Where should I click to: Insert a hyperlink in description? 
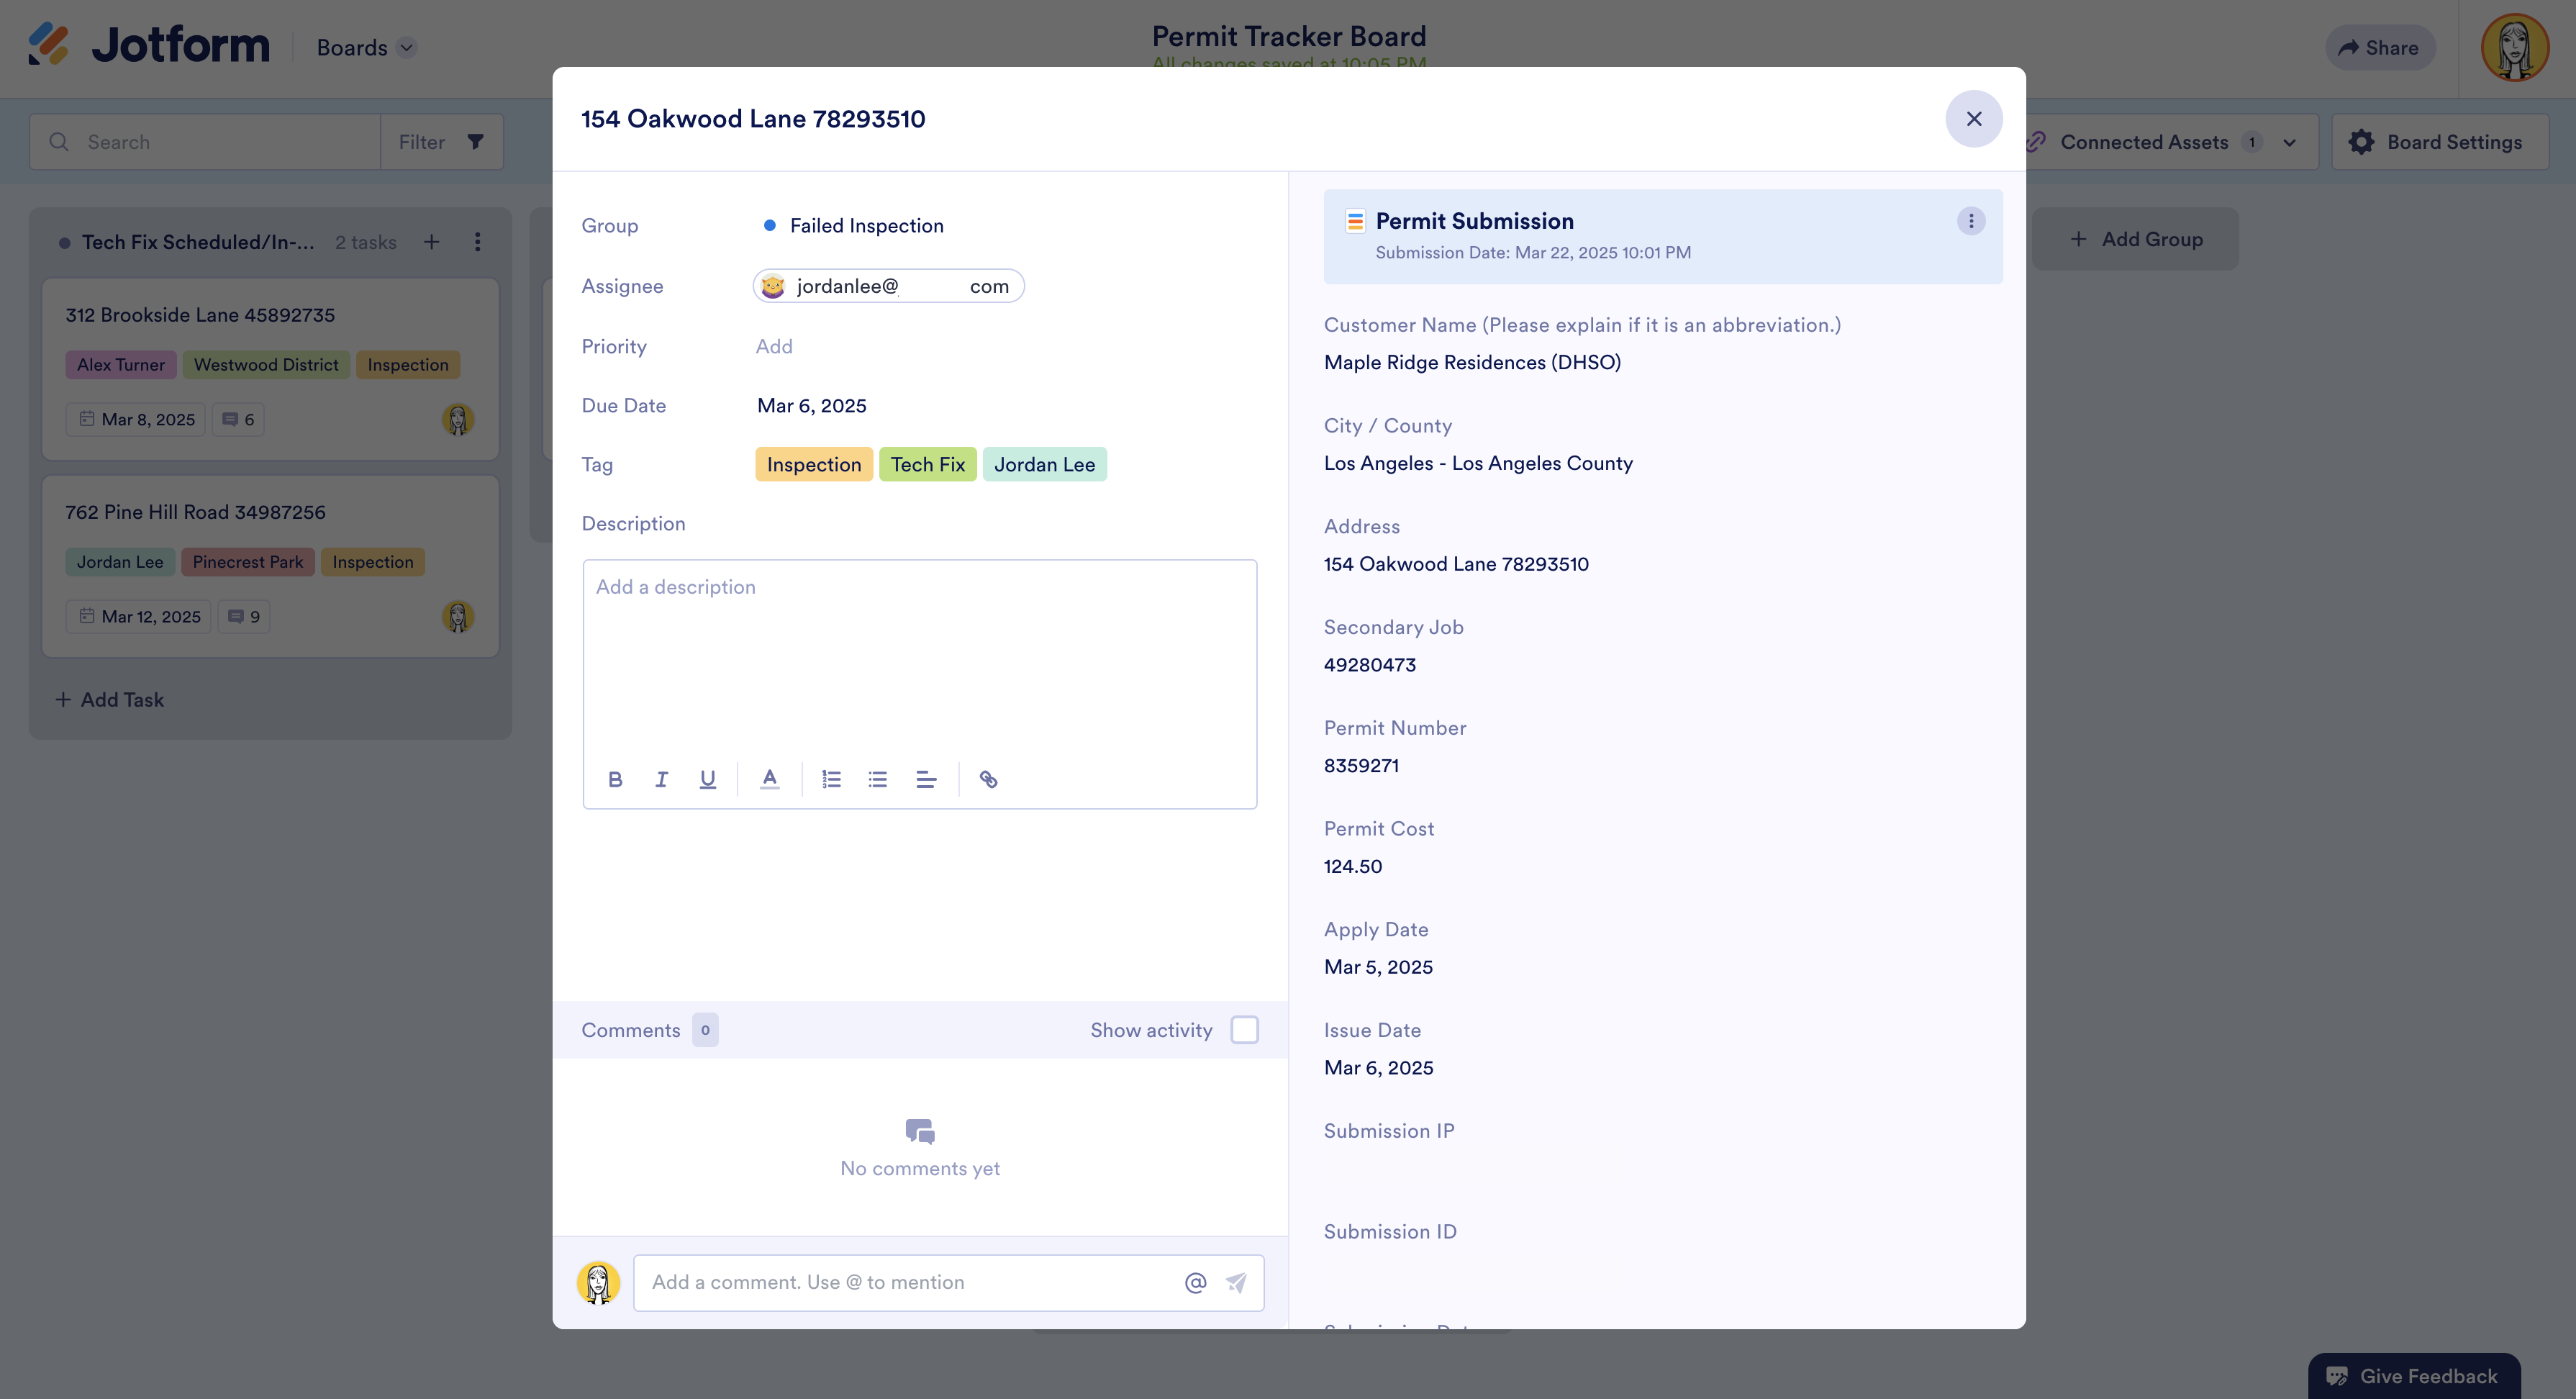(x=988, y=779)
